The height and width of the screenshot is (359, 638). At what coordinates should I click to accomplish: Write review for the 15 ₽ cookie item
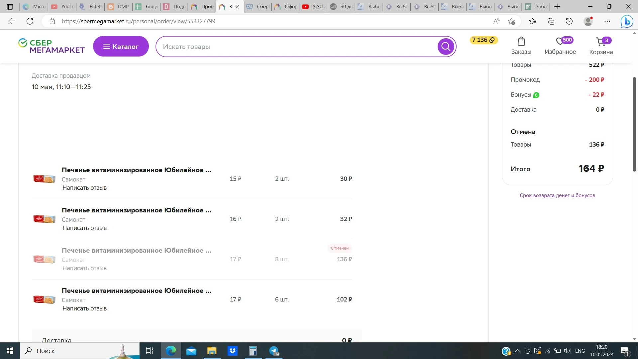click(x=84, y=188)
